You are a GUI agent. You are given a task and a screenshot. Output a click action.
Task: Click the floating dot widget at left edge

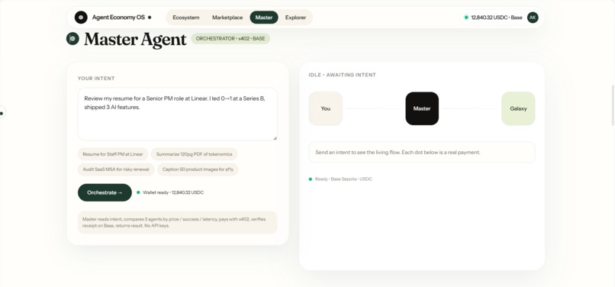point(2,113)
